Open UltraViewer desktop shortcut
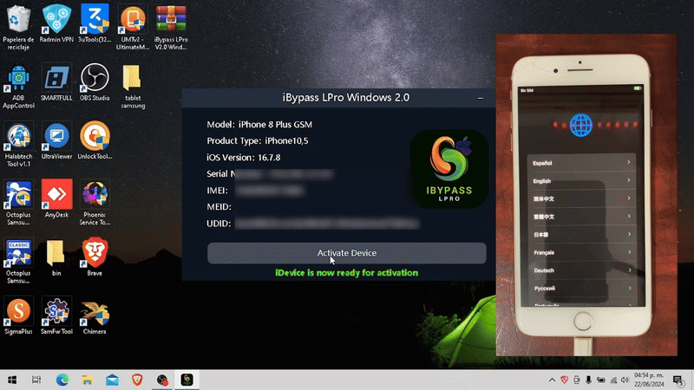This screenshot has width=694, height=390. (x=56, y=141)
